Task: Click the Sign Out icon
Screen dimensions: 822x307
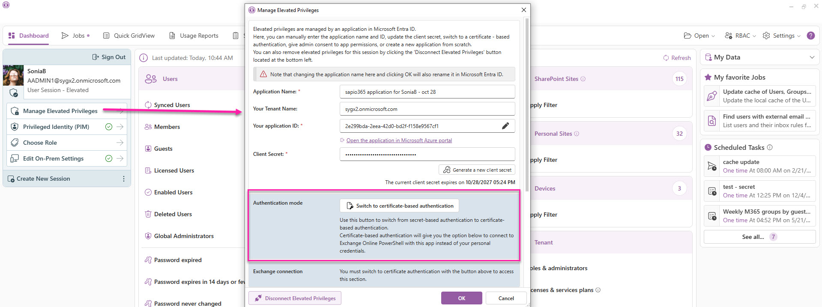Action: point(96,57)
